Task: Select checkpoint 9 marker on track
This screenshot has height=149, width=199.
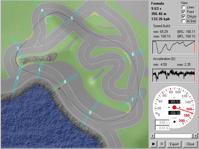Action: click(x=65, y=82)
